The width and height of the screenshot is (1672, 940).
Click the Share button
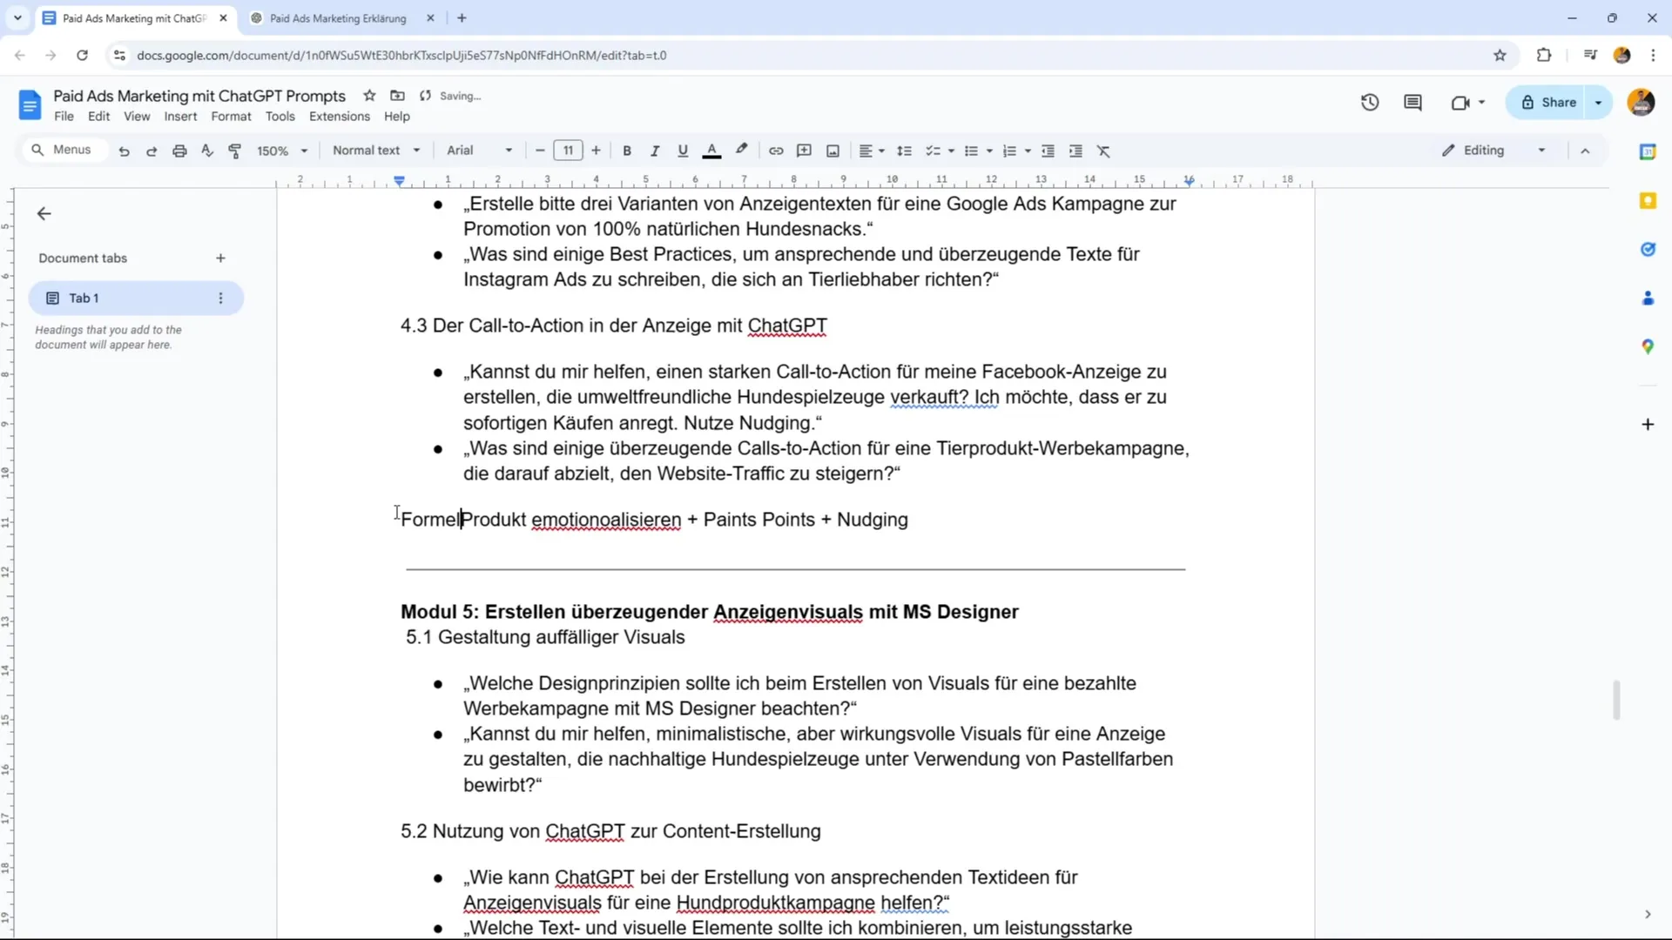(x=1548, y=103)
